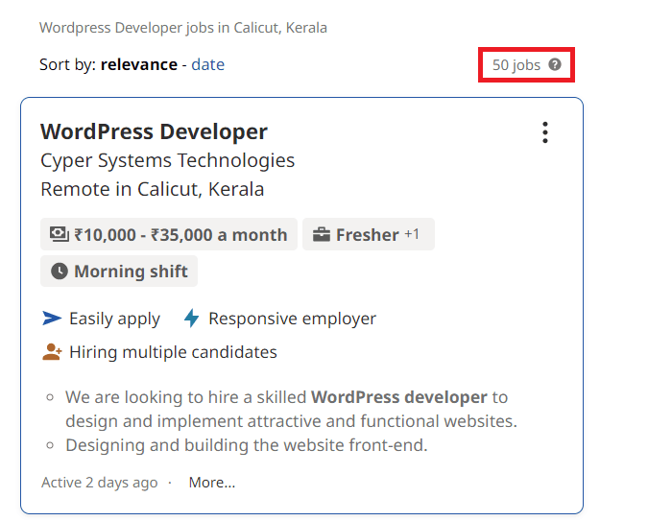Click the Responsive employer lightning icon
This screenshot has height=521, width=648.
pyautogui.click(x=191, y=319)
